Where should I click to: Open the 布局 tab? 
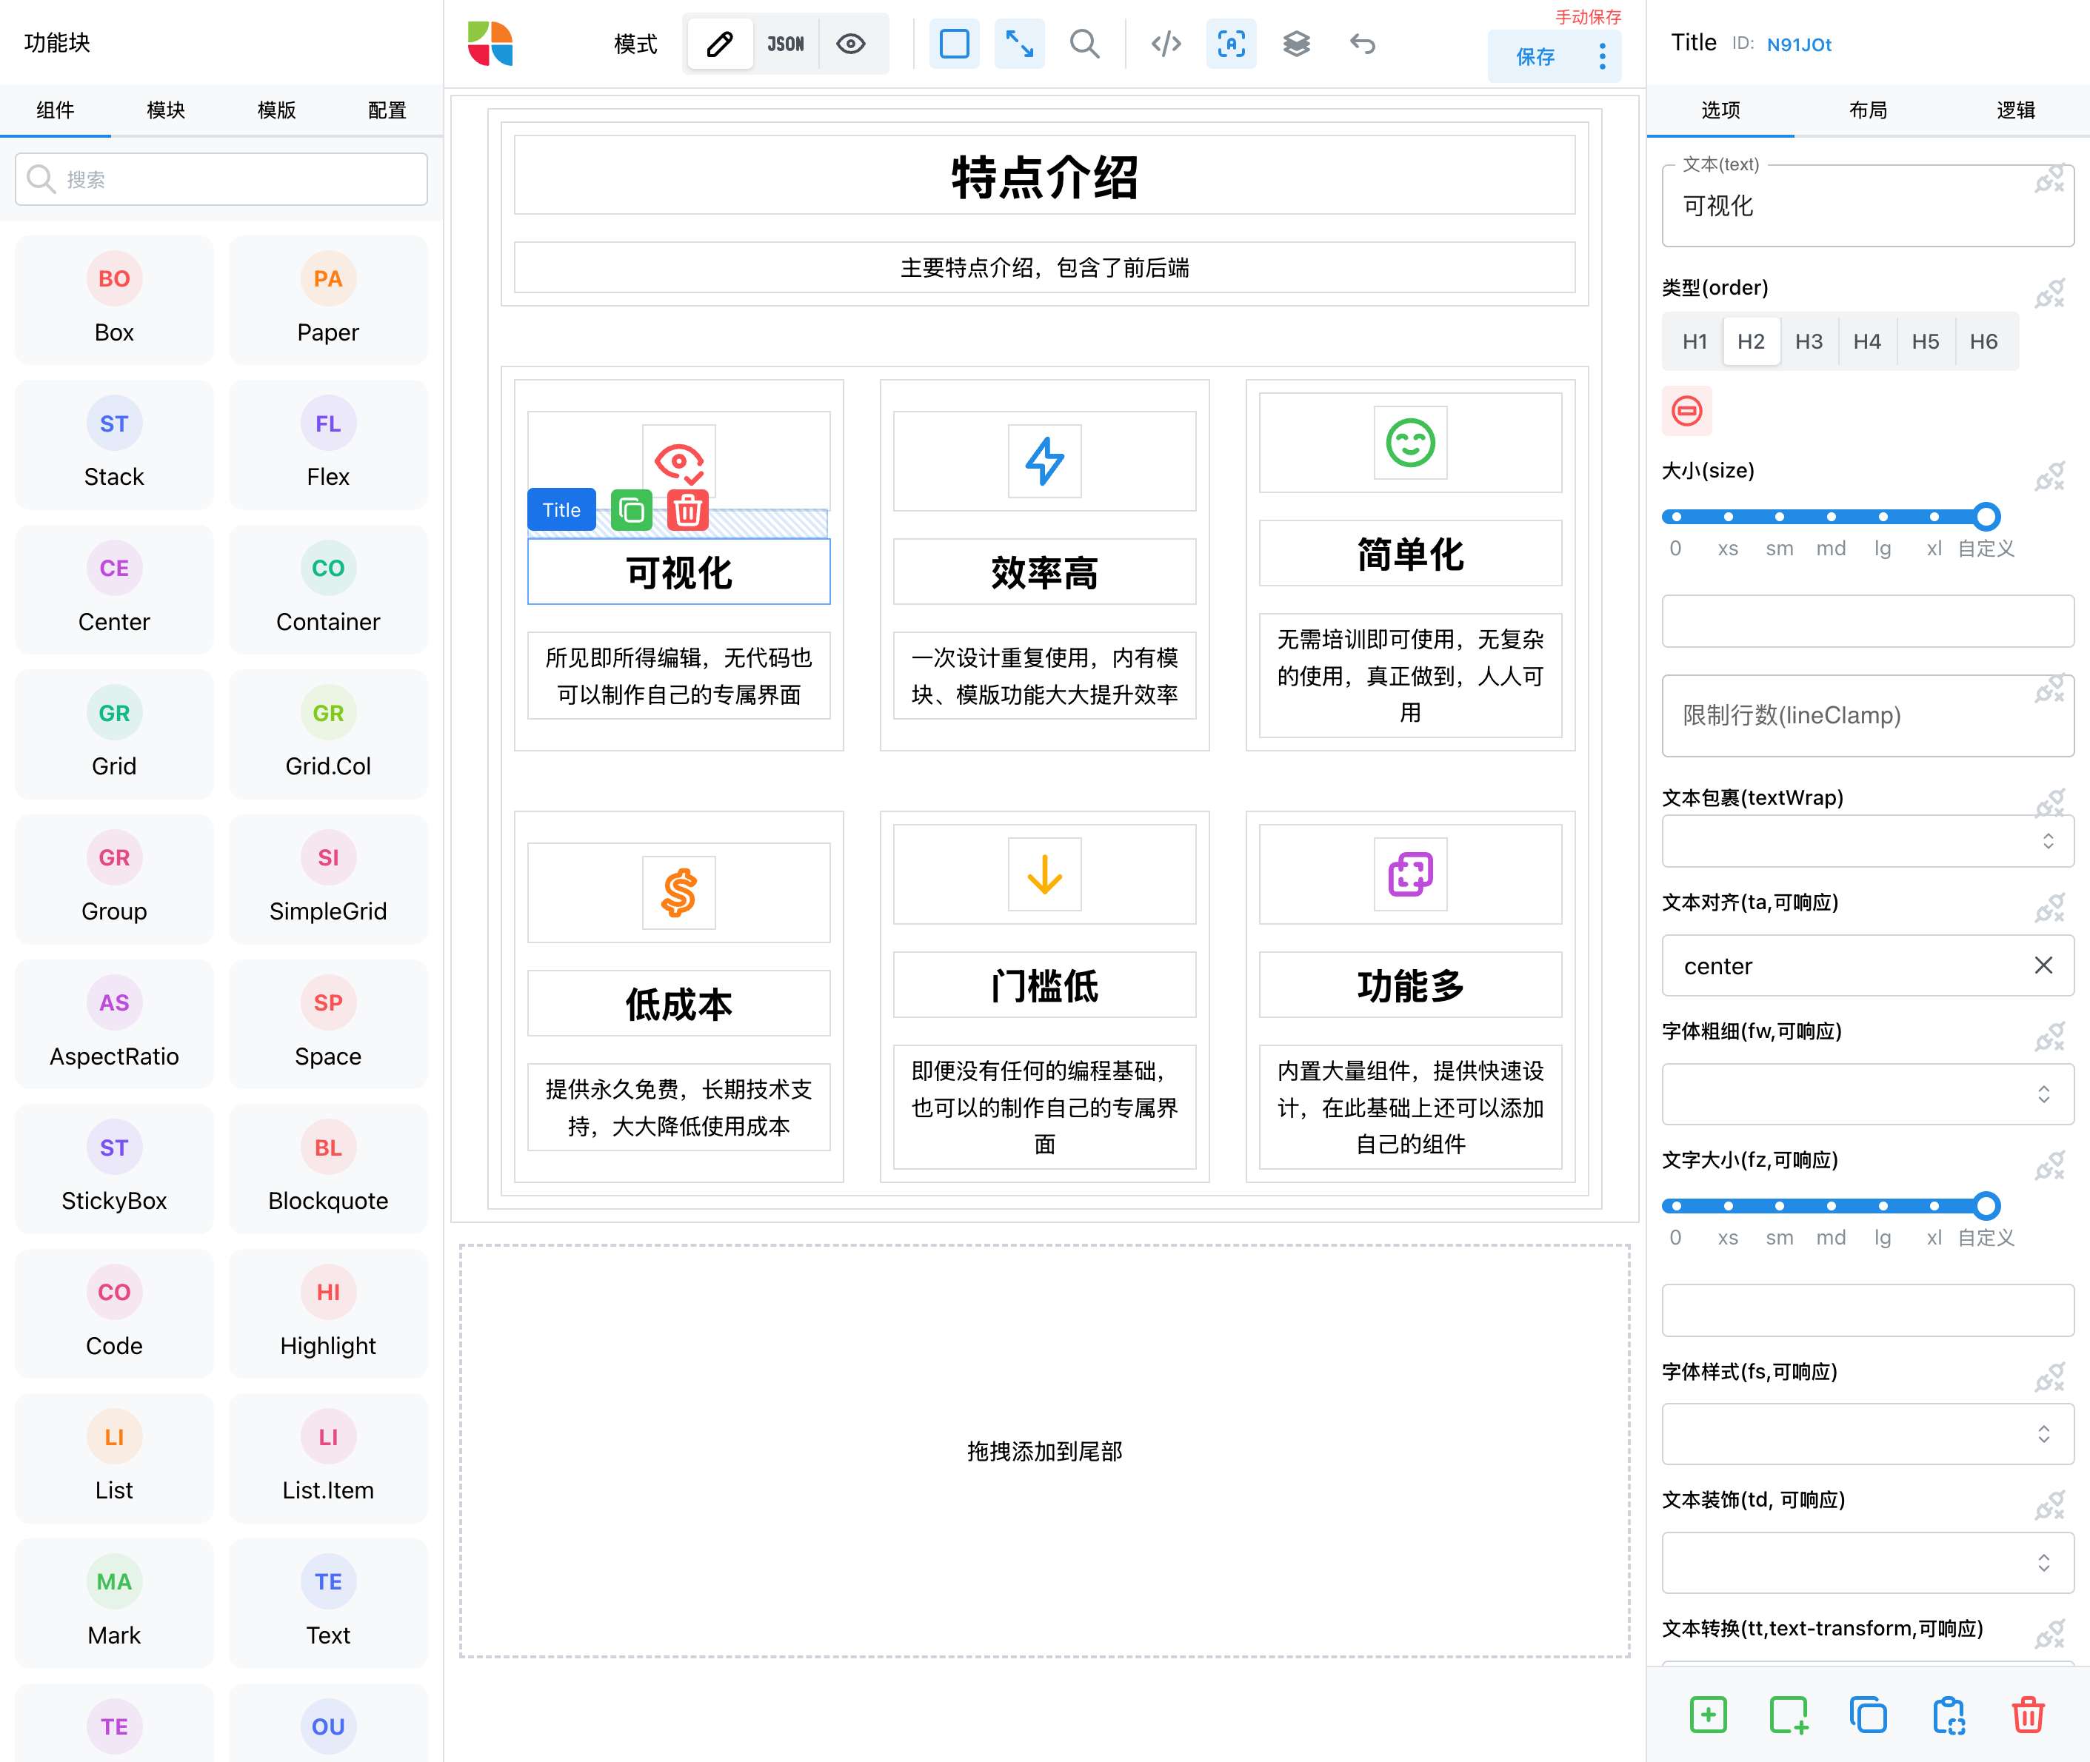tap(1869, 110)
